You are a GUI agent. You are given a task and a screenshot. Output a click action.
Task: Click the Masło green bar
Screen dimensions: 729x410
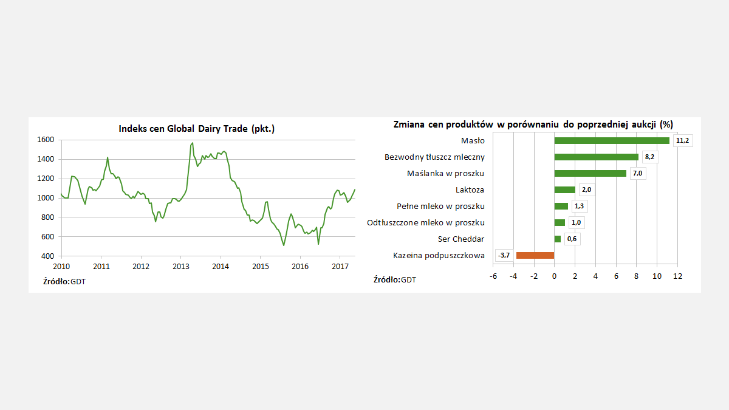click(611, 141)
